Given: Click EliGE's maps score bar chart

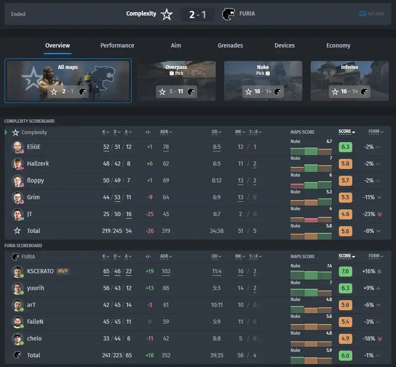Looking at the screenshot, I should 311,151.
